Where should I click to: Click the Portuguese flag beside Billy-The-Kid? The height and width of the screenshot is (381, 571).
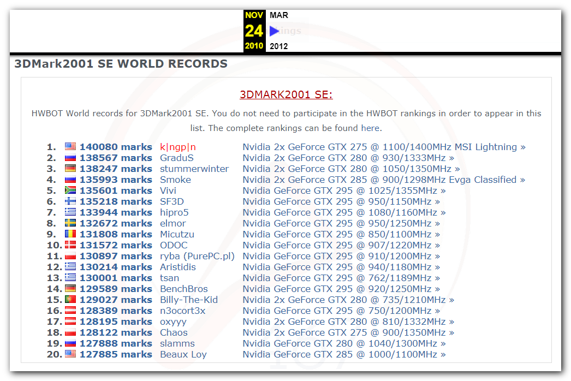(x=70, y=300)
